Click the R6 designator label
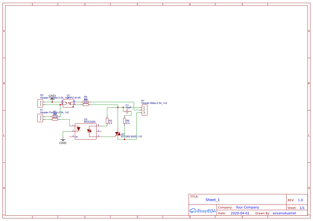The height and width of the screenshot is (221, 313). click(x=127, y=121)
